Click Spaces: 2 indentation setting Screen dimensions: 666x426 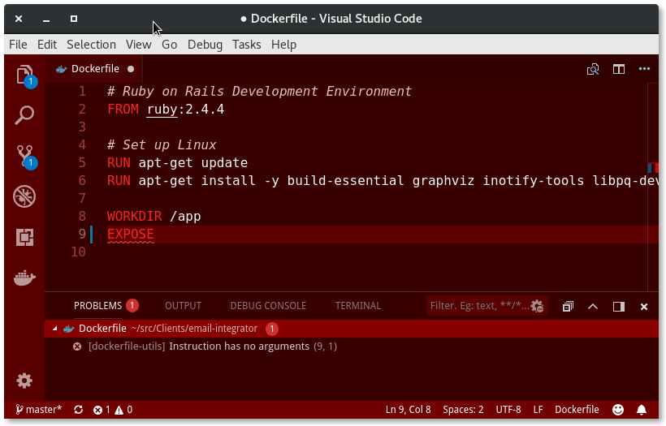[463, 410]
